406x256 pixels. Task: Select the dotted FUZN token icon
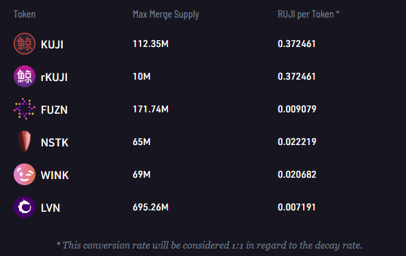(25, 109)
